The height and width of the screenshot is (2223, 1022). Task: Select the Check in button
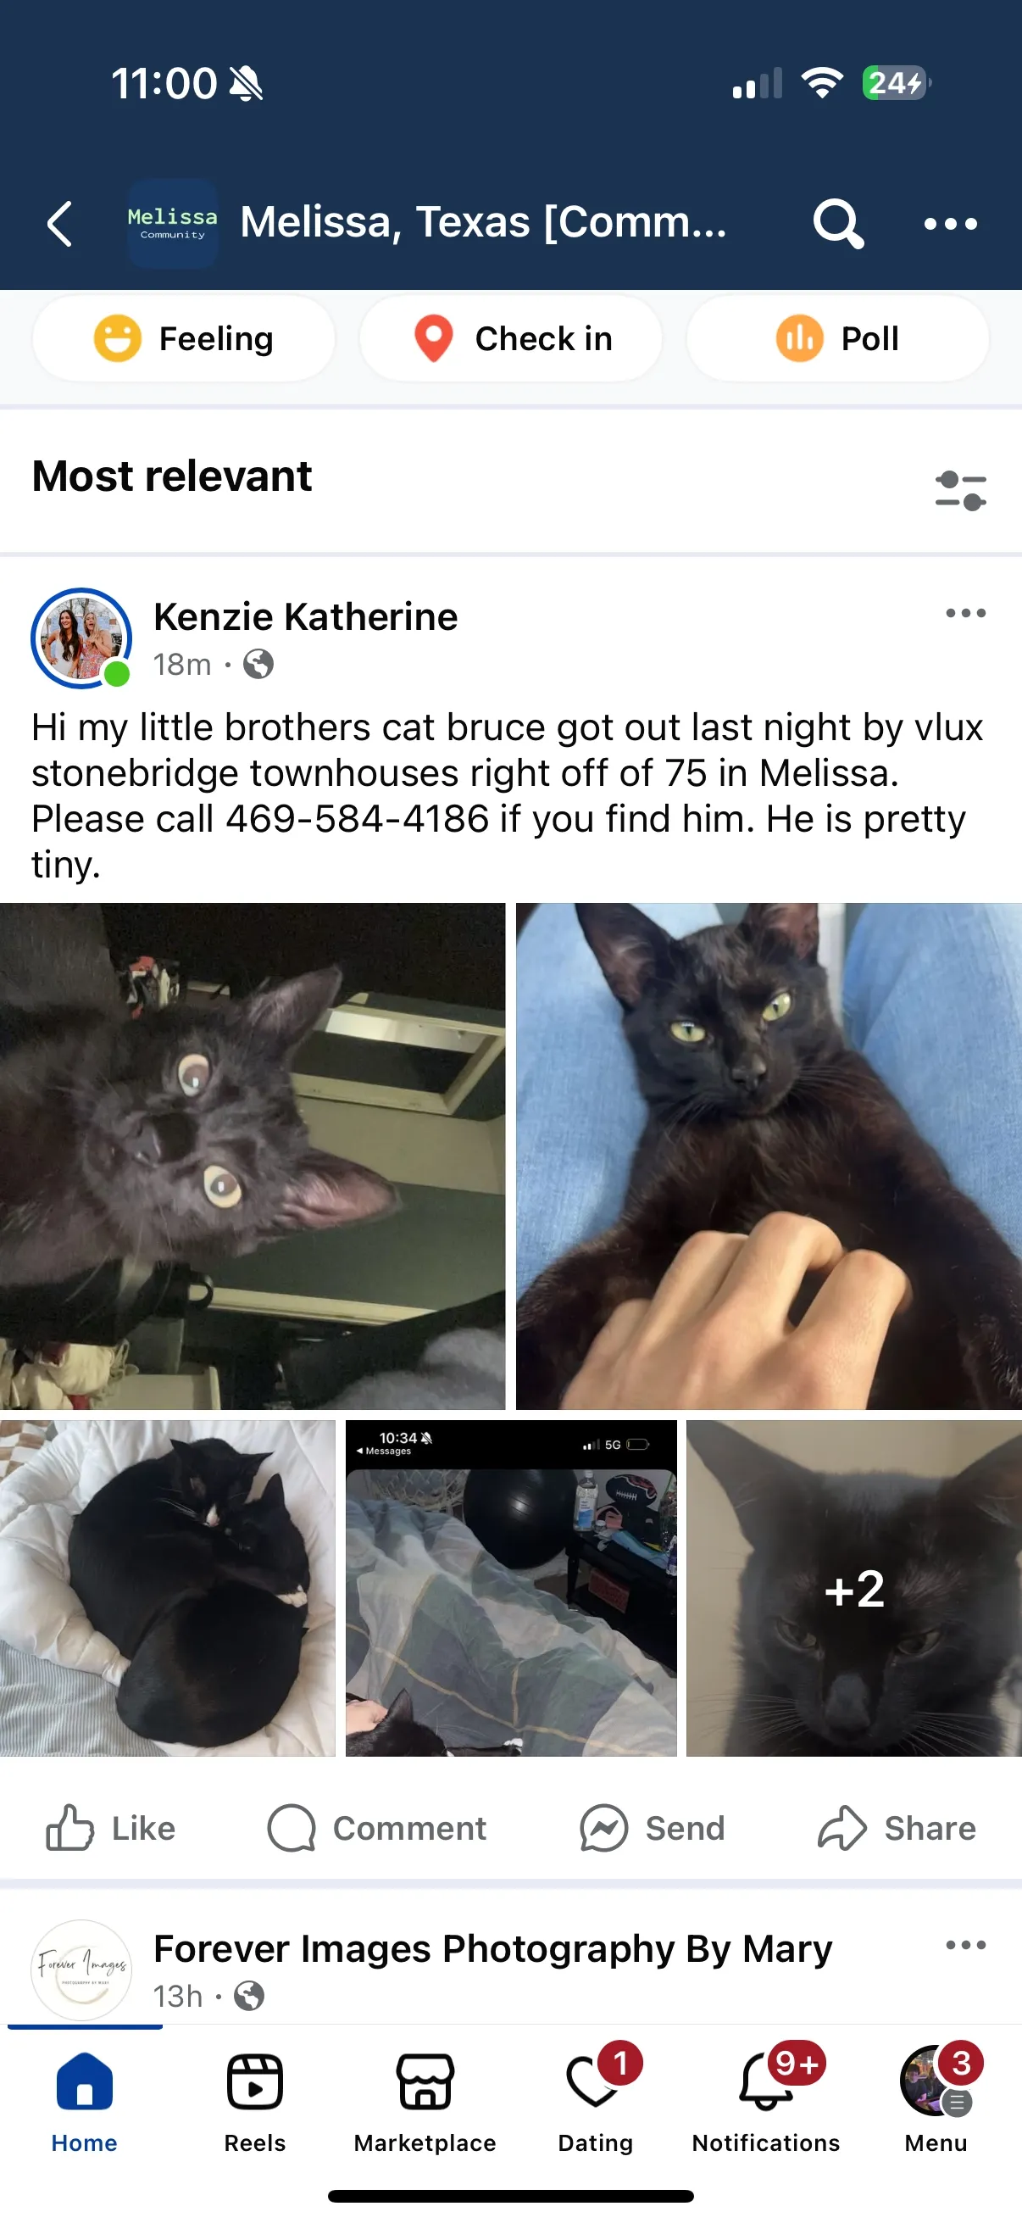tap(510, 338)
